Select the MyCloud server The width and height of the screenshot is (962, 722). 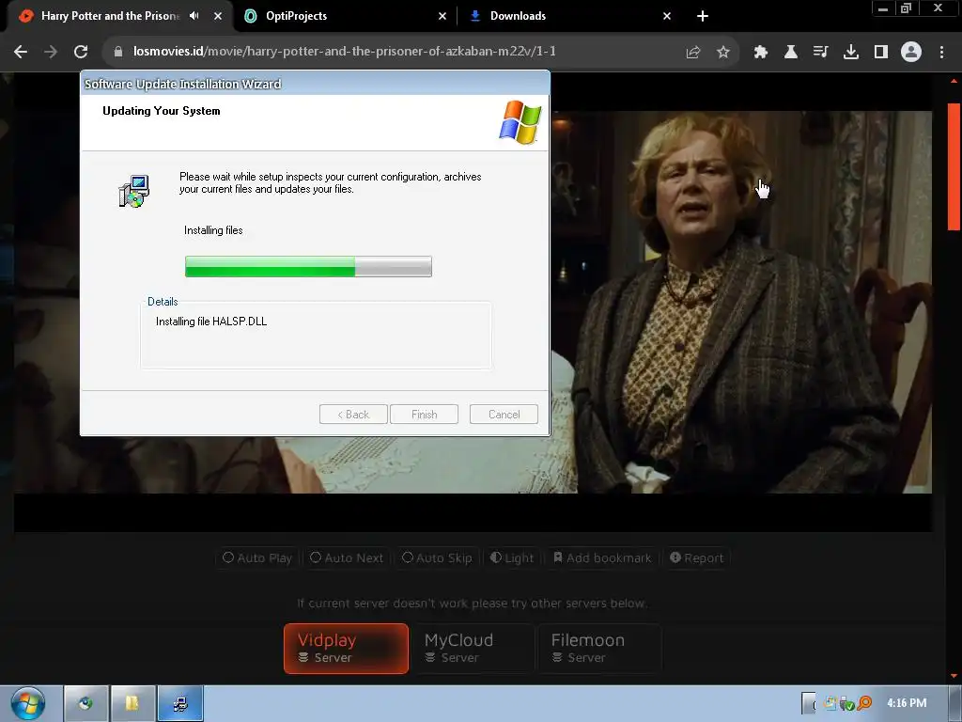click(x=473, y=649)
